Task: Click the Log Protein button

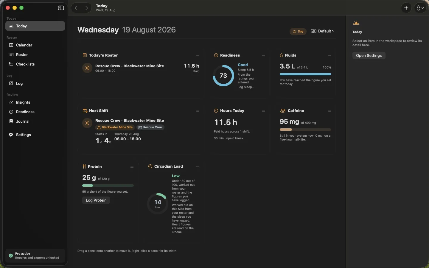Action: (96, 200)
